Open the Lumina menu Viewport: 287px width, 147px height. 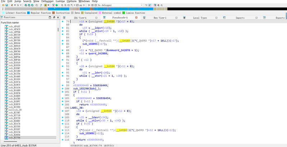60,1
